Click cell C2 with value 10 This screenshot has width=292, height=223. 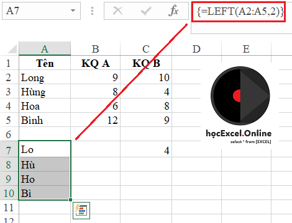[x=146, y=77]
